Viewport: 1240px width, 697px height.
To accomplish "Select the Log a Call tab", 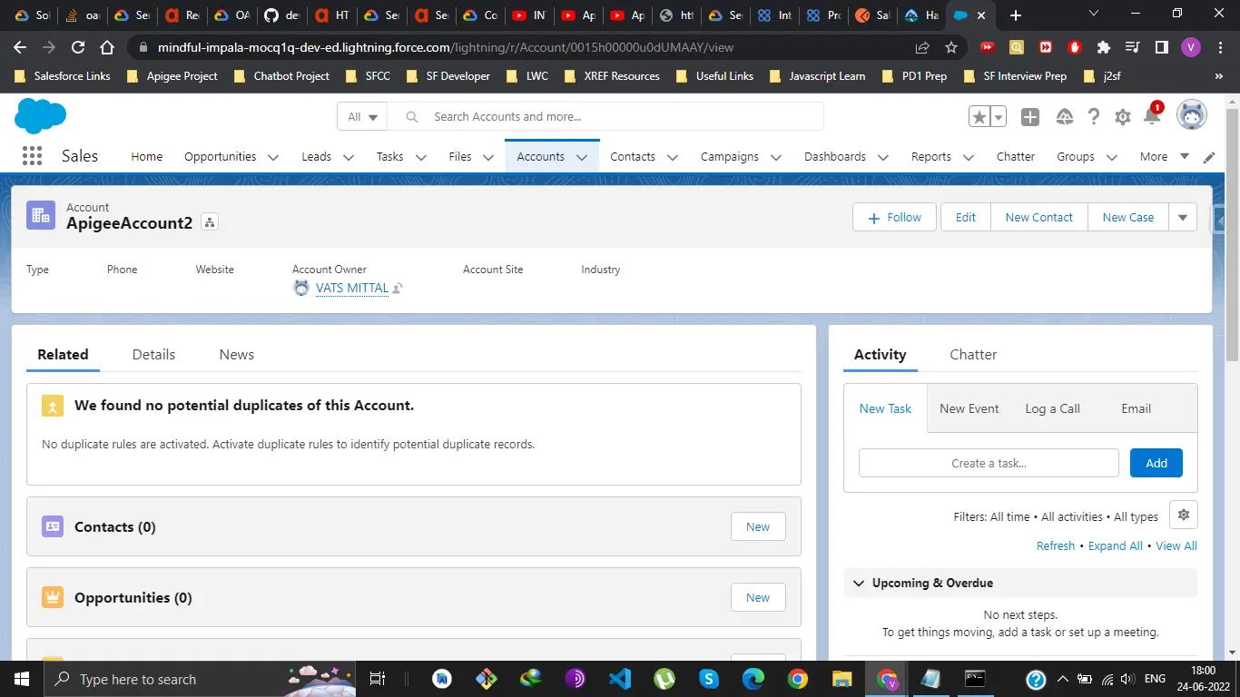I will [x=1052, y=408].
